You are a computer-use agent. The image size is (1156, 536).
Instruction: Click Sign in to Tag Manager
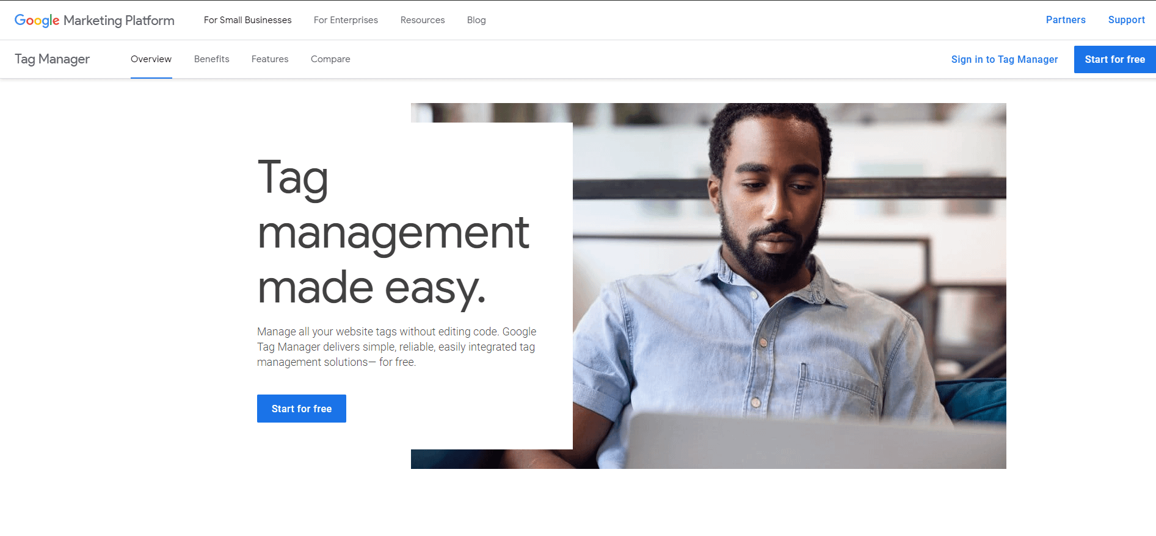[x=1005, y=59]
